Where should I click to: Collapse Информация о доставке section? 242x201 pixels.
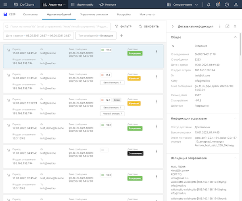coord(235,118)
